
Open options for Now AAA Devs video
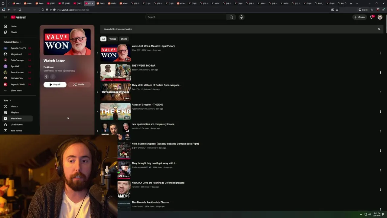[x=380, y=190]
